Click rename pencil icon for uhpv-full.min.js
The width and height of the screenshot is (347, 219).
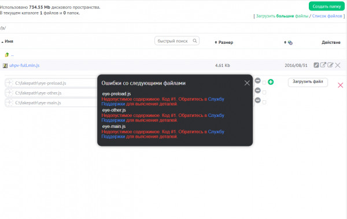[x=330, y=65]
